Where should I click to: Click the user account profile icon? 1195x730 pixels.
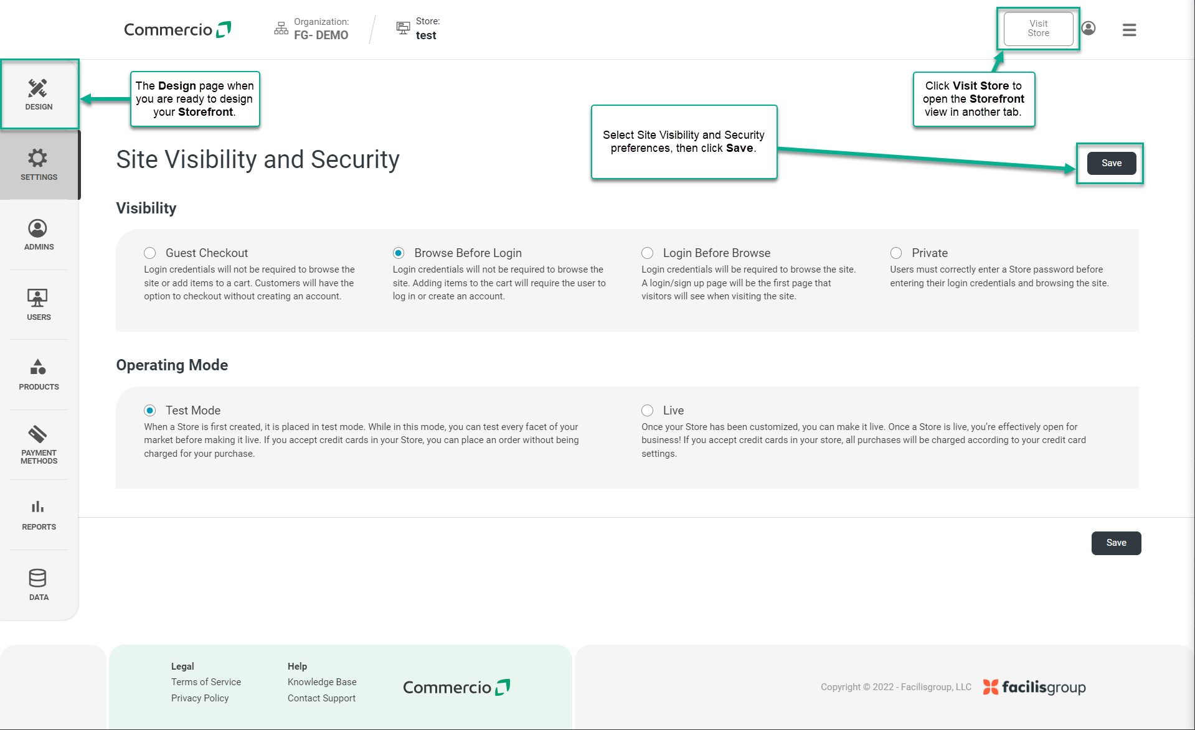point(1089,29)
